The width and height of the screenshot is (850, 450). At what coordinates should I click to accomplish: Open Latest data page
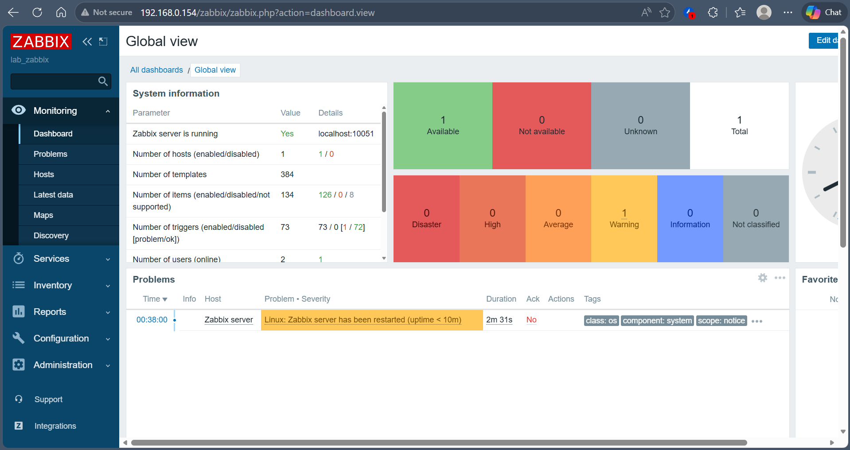tap(69, 195)
